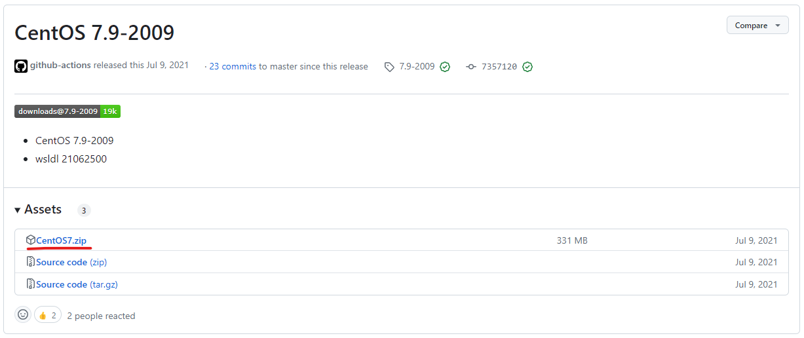
Task: Click verified check icon next to commit 7357120
Action: pos(527,67)
